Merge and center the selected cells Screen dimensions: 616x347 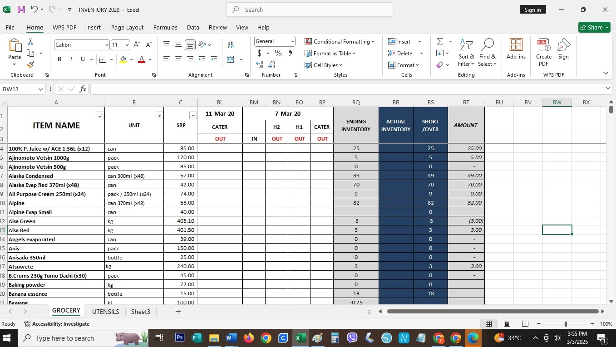231,59
